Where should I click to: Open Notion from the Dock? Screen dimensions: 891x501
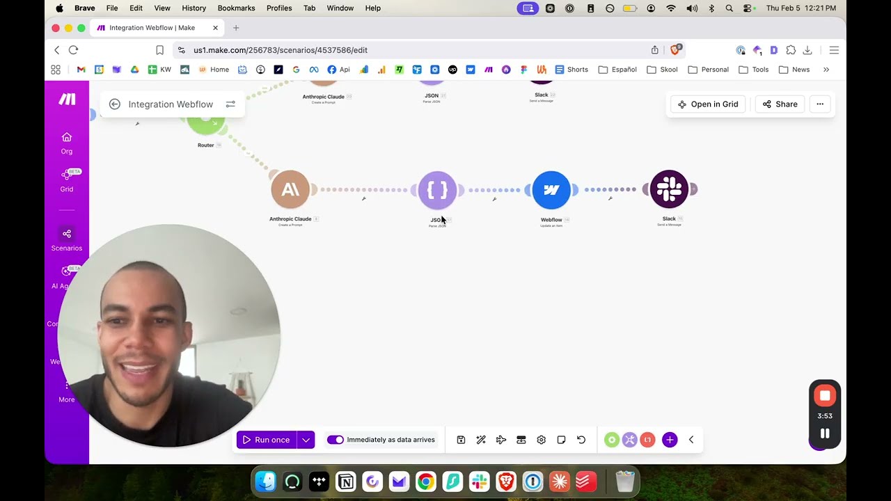[345, 482]
